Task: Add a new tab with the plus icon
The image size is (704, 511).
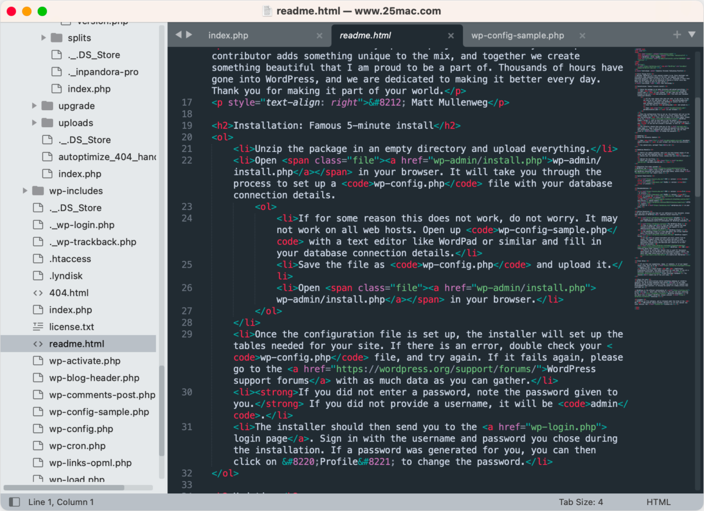Action: (677, 35)
